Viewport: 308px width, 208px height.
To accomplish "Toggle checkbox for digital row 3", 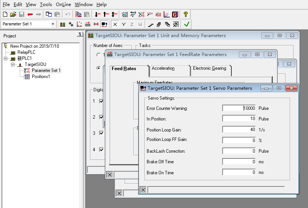I will click(x=101, y=133).
